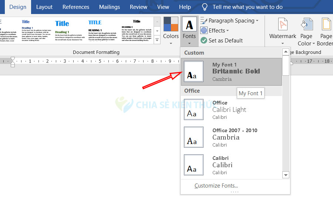Screen dimensions: 333x199
Task: Click the Fonts theme button
Action: (x=189, y=31)
